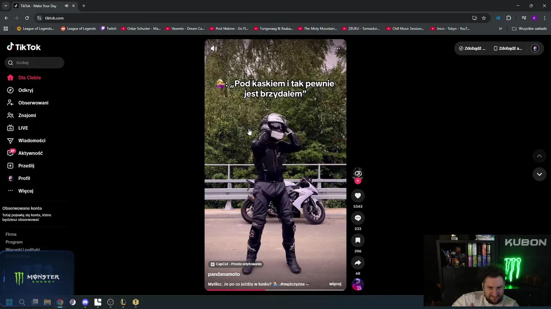Viewport: 551px width, 309px height.
Task: Click Warunki i polityki footer link
Action: click(x=22, y=250)
